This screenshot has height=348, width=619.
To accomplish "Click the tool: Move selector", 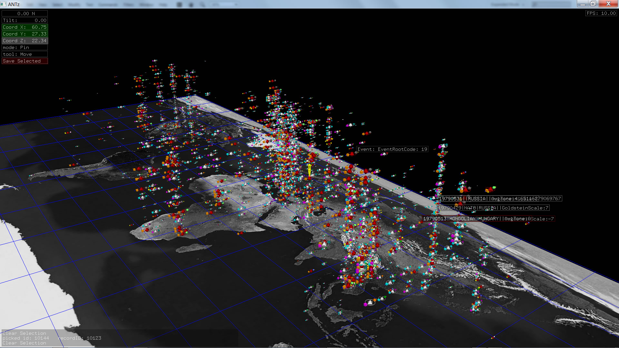I will pos(25,54).
